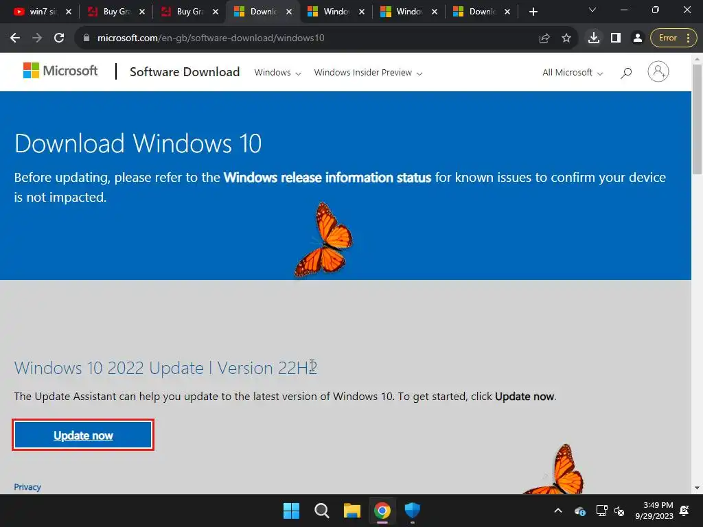Click the scrollbar down arrow
Viewport: 703px width, 527px height.
(698, 488)
